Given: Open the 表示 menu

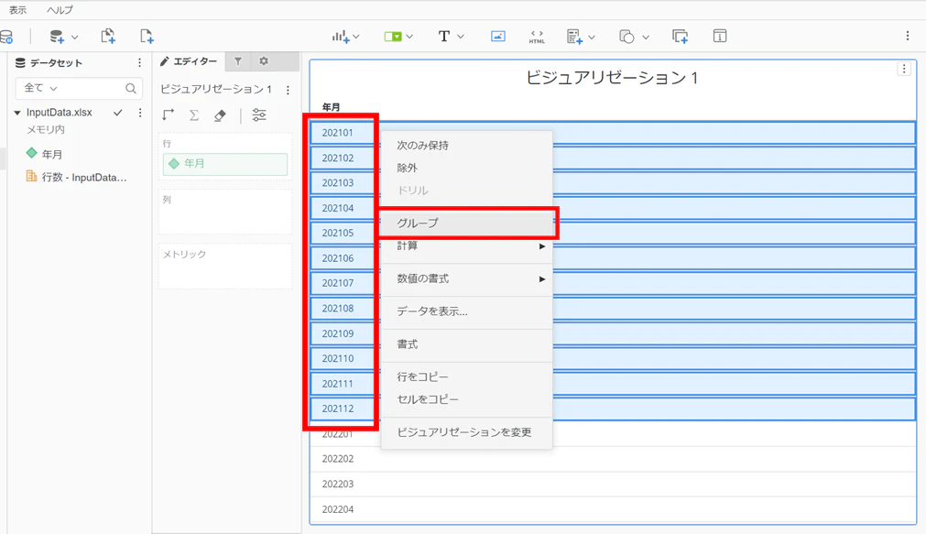Looking at the screenshot, I should pos(17,10).
